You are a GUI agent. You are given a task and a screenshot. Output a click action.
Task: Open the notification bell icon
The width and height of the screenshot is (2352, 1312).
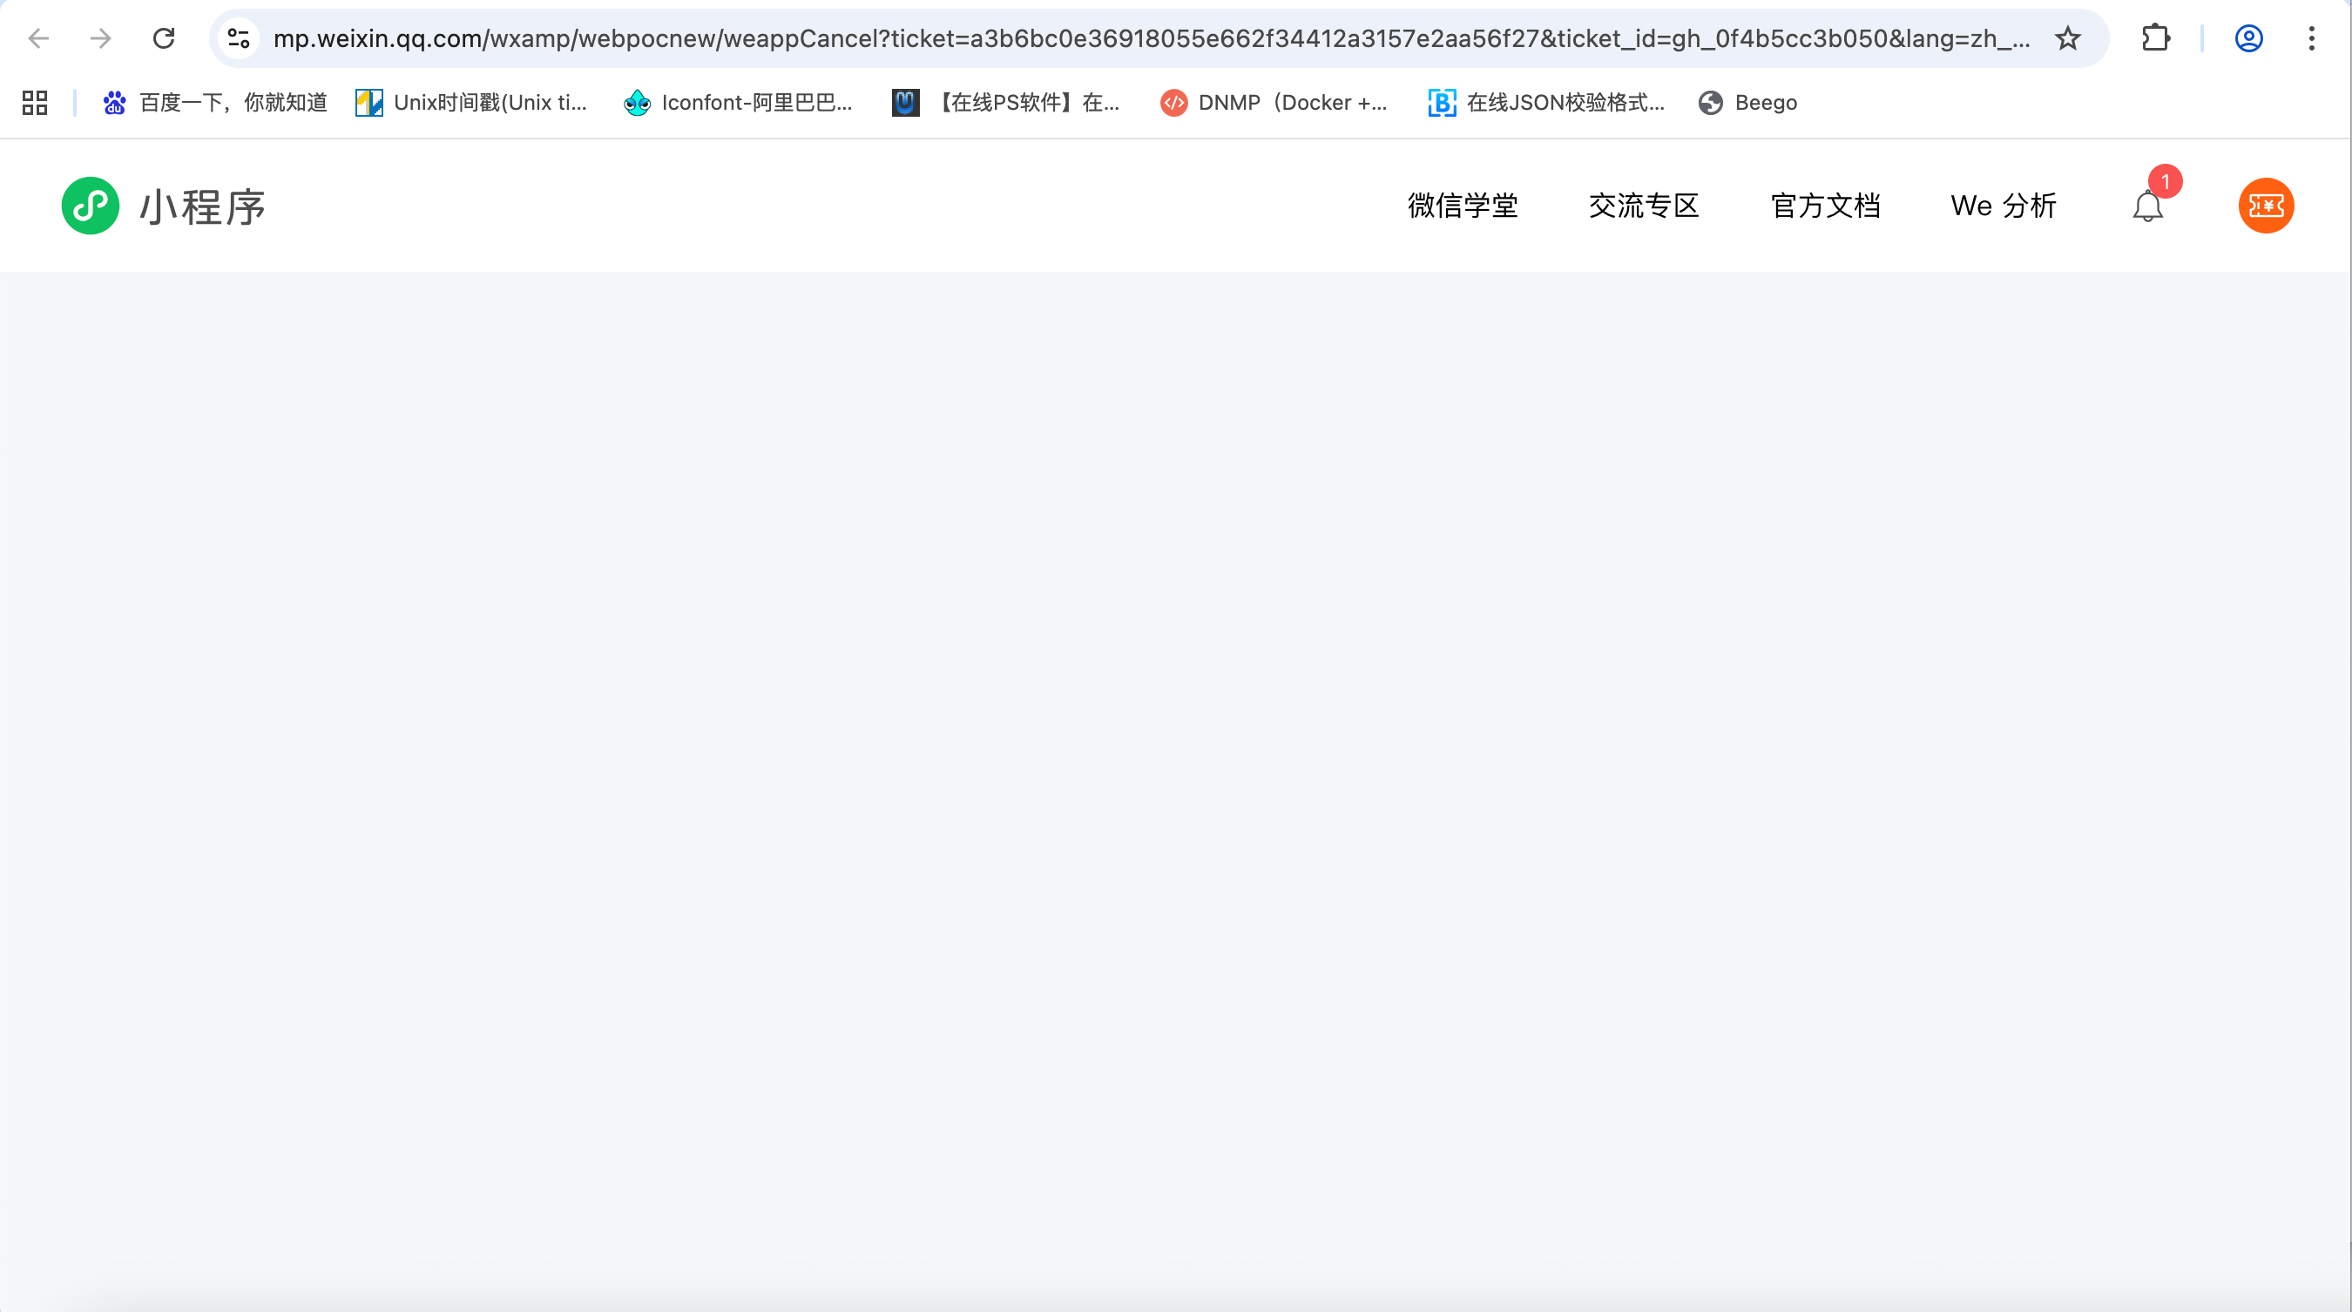coord(2146,206)
